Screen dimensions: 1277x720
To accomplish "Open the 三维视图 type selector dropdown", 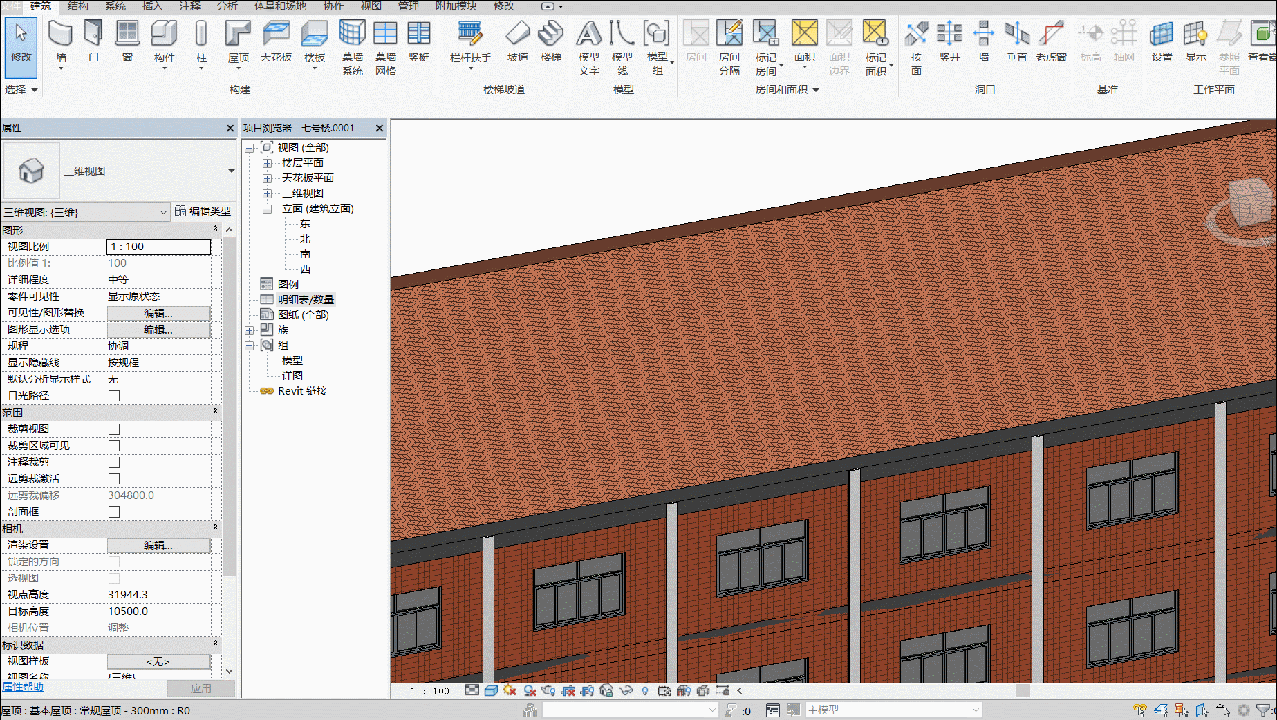I will pyautogui.click(x=231, y=171).
